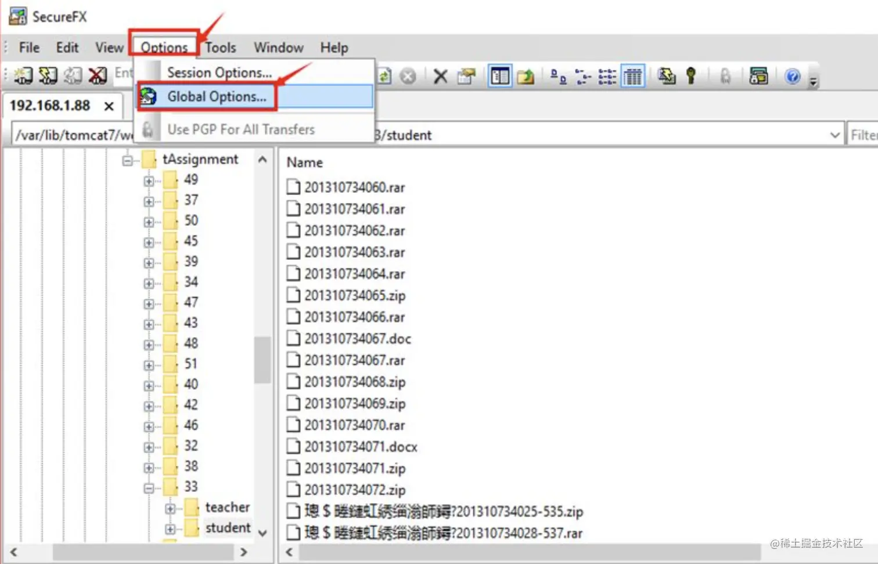This screenshot has width=878, height=564.
Task: Close the 192.168.1.88 tab
Action: [109, 106]
